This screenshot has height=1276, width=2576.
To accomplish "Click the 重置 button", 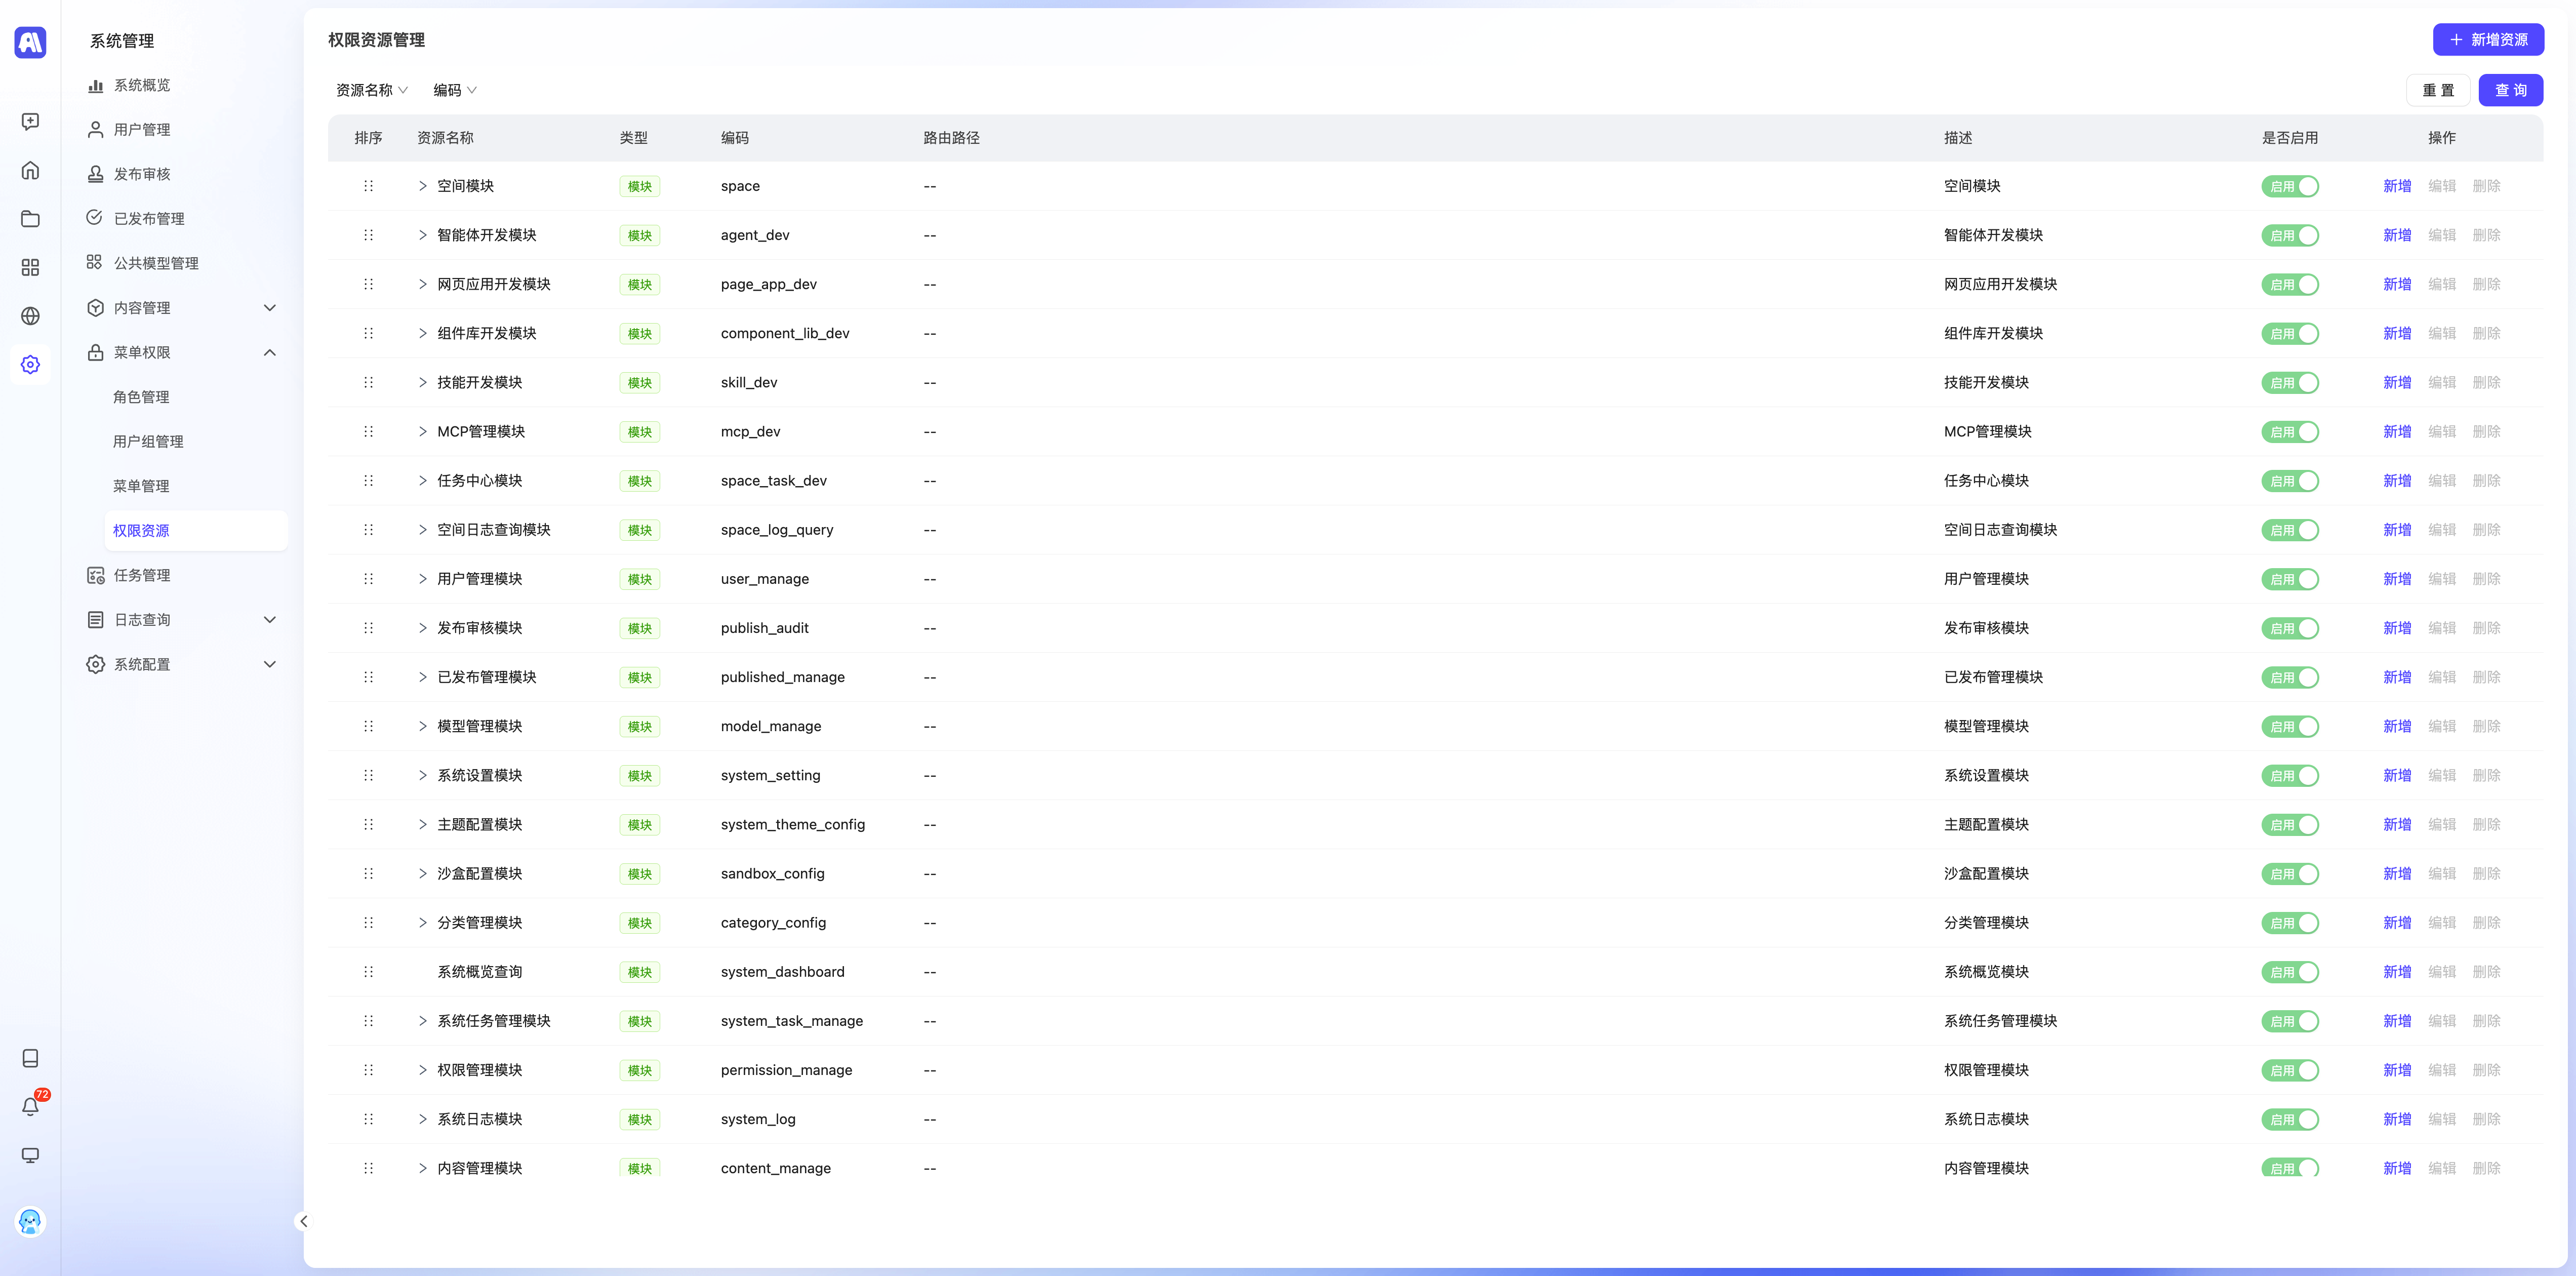I will click(2437, 90).
